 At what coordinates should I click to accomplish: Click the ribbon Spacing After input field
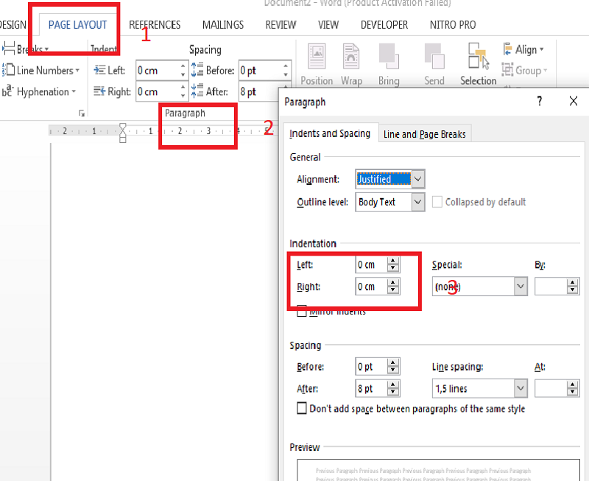[259, 91]
